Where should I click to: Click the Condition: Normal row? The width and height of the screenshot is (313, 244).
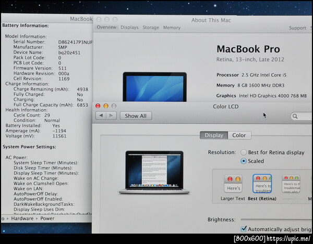point(37,120)
